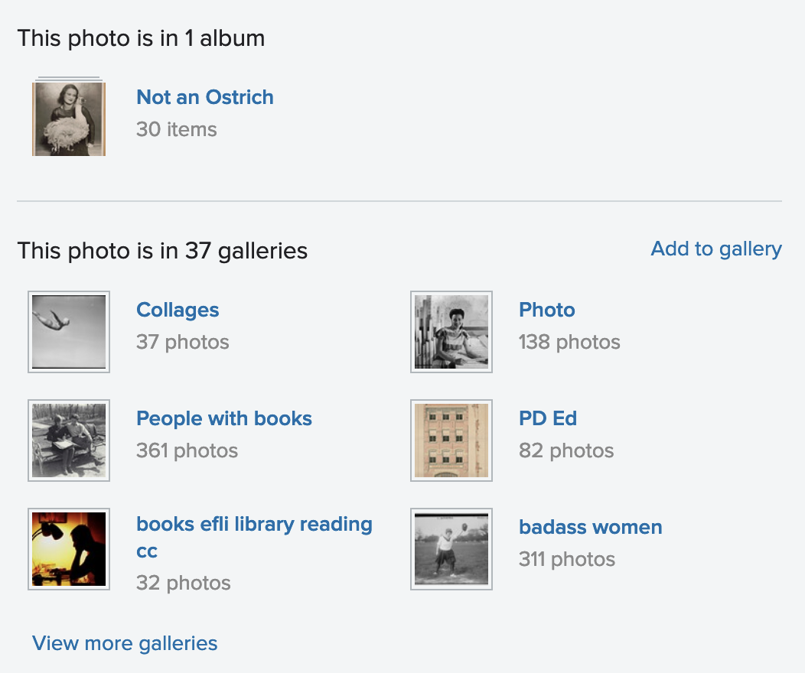The image size is (805, 673).
Task: Click the diver thumbnail for Collages gallery
Action: point(68,331)
